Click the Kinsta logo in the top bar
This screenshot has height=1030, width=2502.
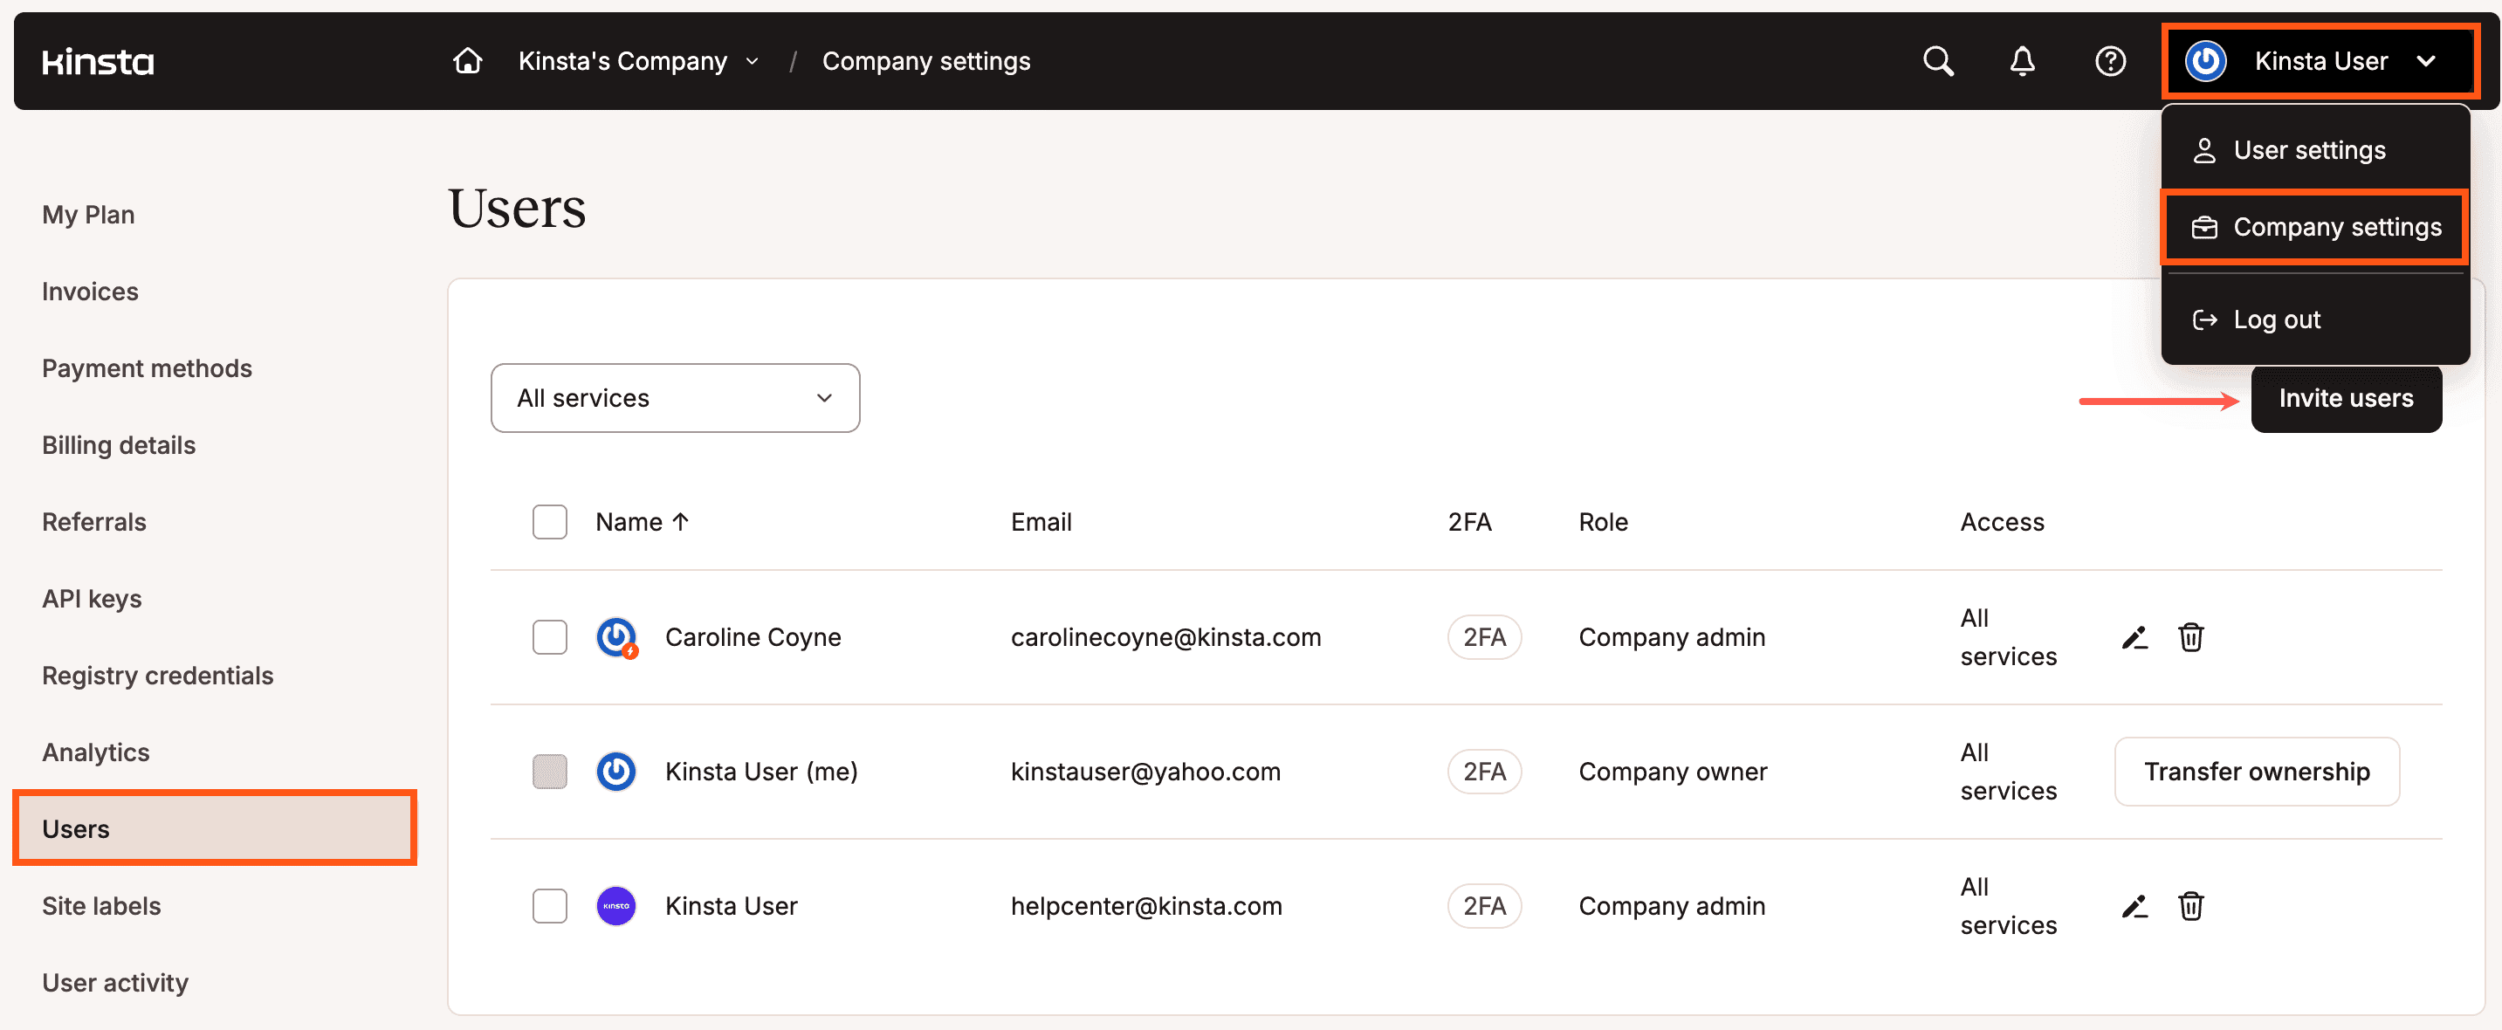(97, 60)
